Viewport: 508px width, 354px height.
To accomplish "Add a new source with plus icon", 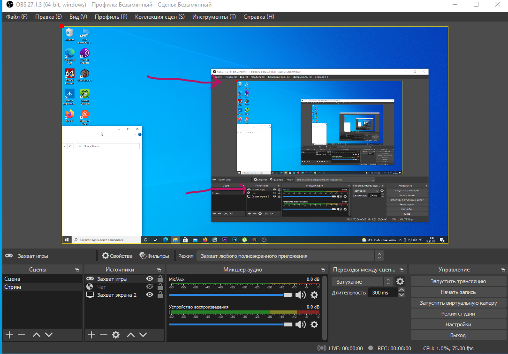I will point(91,335).
